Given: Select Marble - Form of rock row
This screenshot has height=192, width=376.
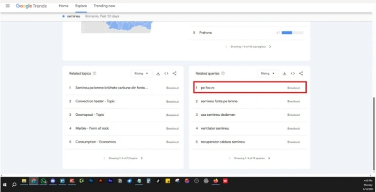Looking at the screenshot, I should pyautogui.click(x=123, y=128).
